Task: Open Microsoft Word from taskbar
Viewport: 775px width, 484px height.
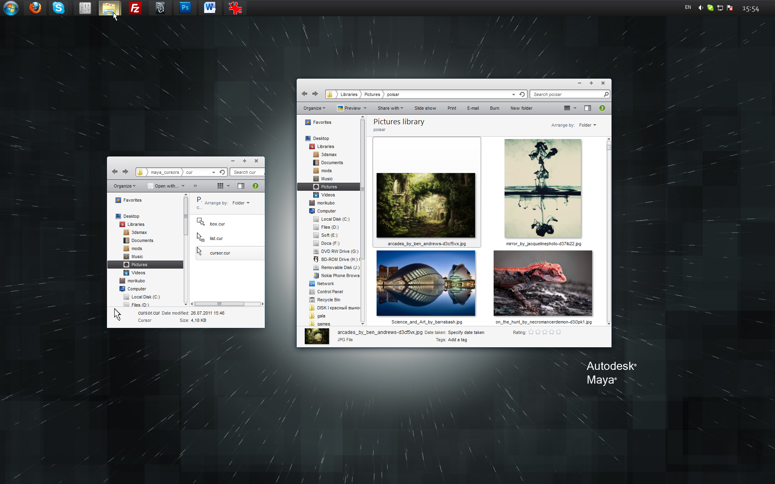Action: coord(209,8)
